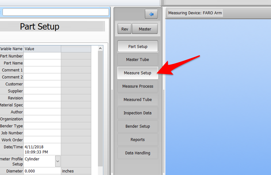Go to Measure Process
The image size is (271, 175).
tap(138, 86)
